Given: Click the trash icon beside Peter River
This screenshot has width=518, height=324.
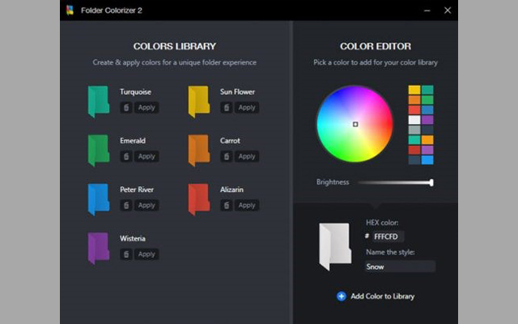Looking at the screenshot, I should point(126,205).
